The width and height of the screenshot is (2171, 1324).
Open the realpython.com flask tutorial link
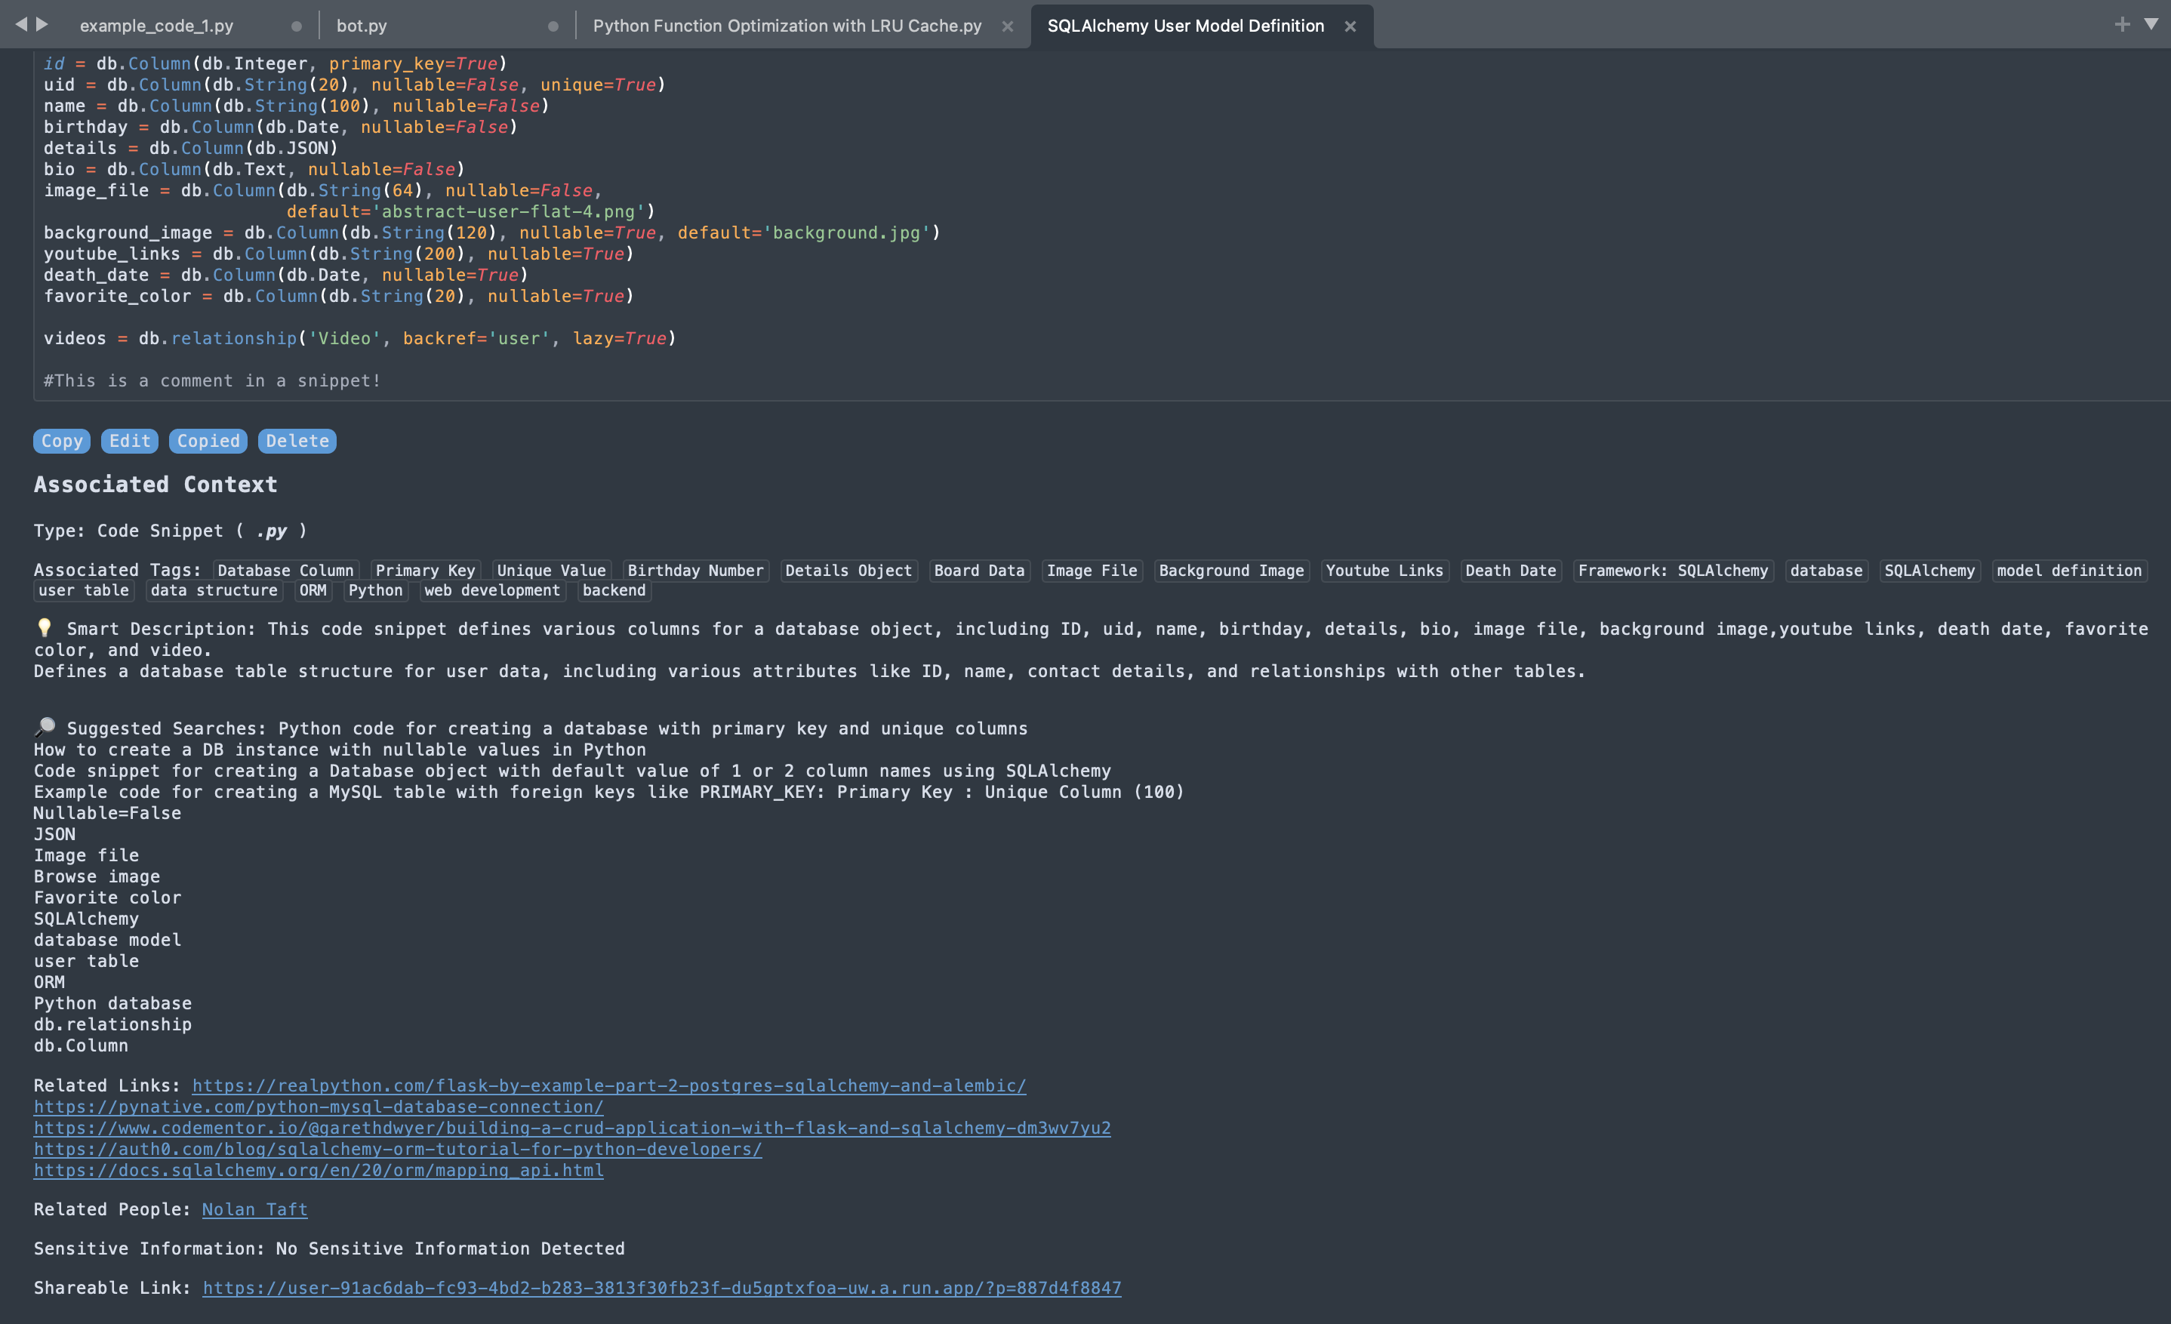point(608,1085)
